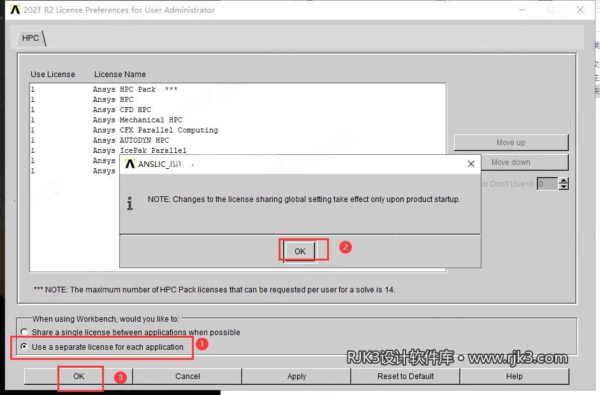Viewport: 600px width, 395px height.
Task: Open Help for license preferences
Action: 515,377
